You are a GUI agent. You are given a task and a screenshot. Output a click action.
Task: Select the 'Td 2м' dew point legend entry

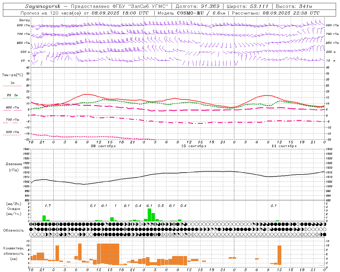click(x=12, y=95)
